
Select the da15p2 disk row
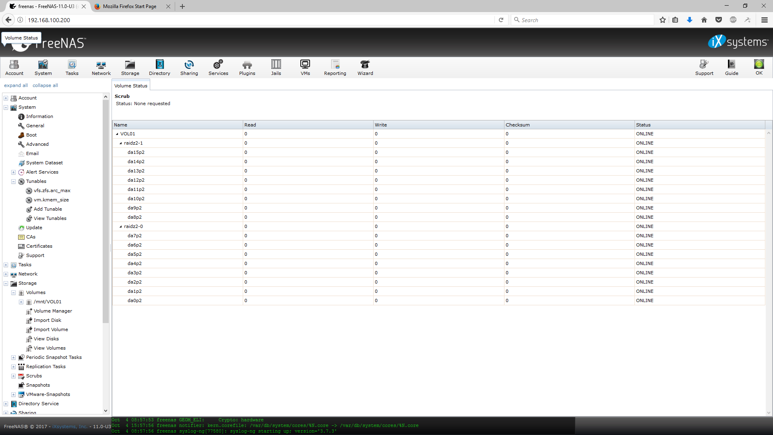point(438,152)
